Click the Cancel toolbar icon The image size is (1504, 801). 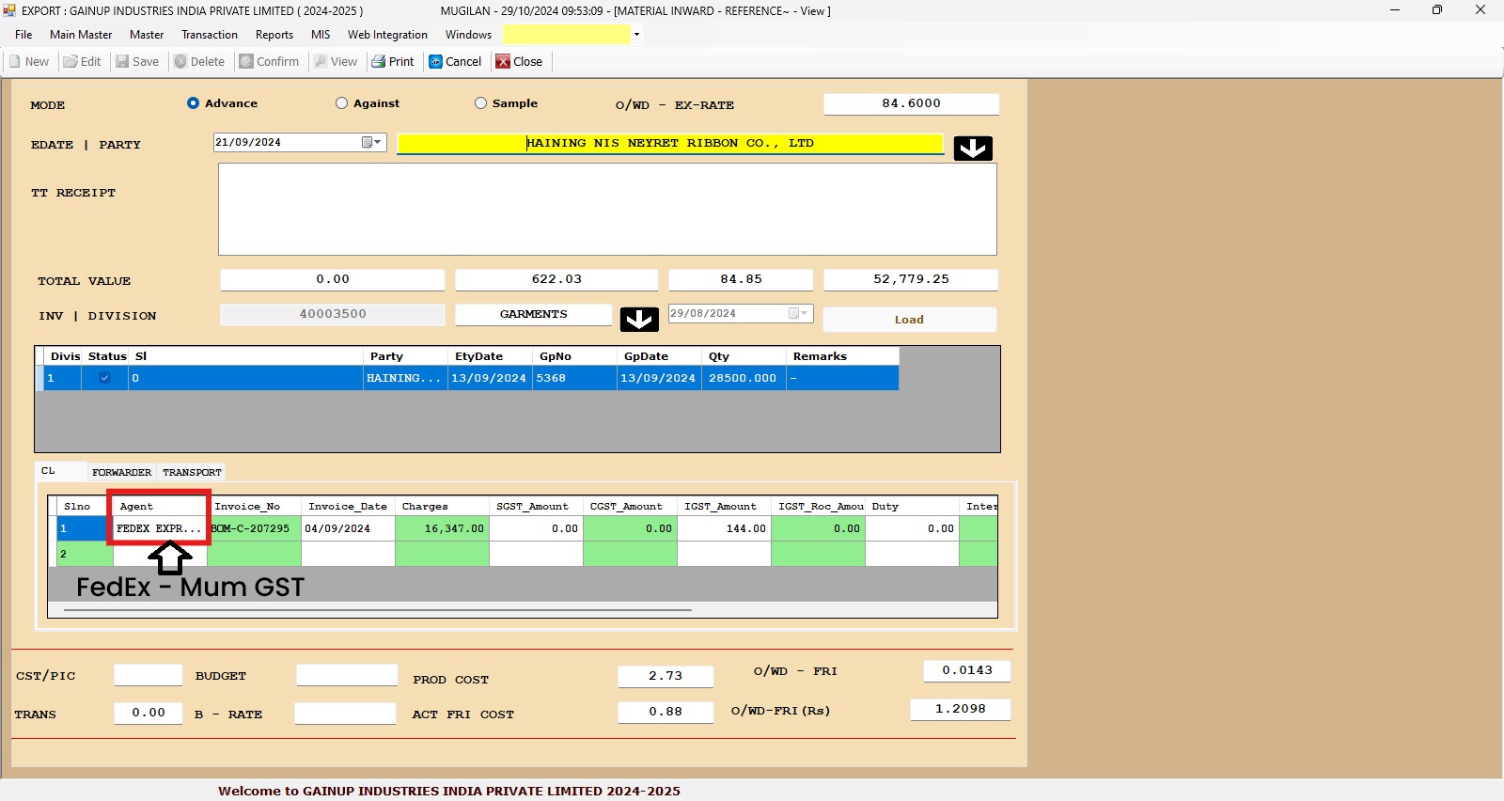click(436, 62)
